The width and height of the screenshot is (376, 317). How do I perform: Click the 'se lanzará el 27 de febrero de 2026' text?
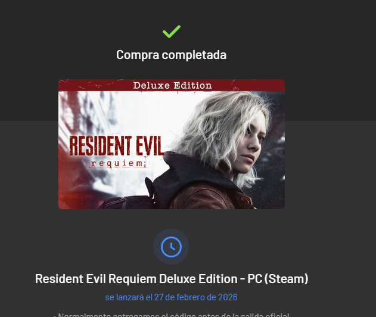tap(171, 297)
